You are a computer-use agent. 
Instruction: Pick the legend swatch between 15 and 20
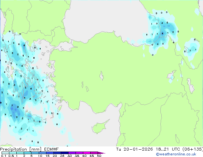50,153
